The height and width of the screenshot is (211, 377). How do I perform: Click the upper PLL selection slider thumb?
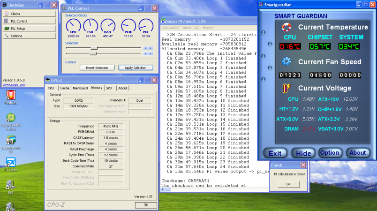point(94,48)
